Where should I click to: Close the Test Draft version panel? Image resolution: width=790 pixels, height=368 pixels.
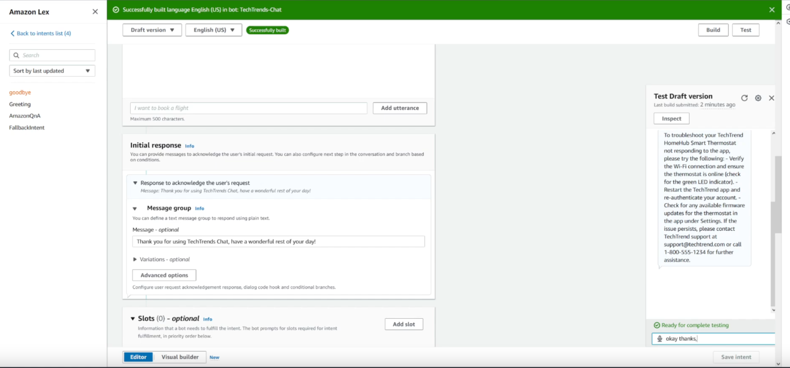pyautogui.click(x=771, y=98)
